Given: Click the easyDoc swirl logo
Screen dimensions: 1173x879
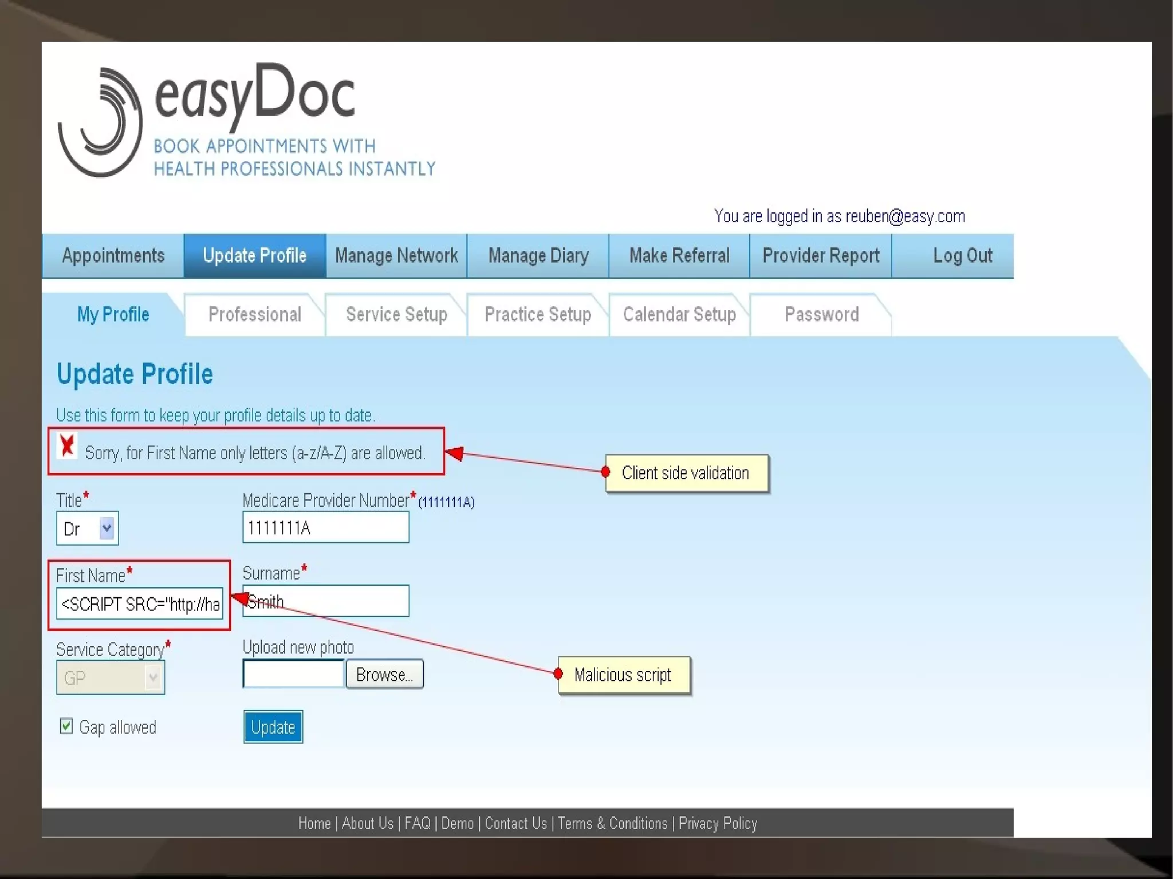Looking at the screenshot, I should coord(101,122).
